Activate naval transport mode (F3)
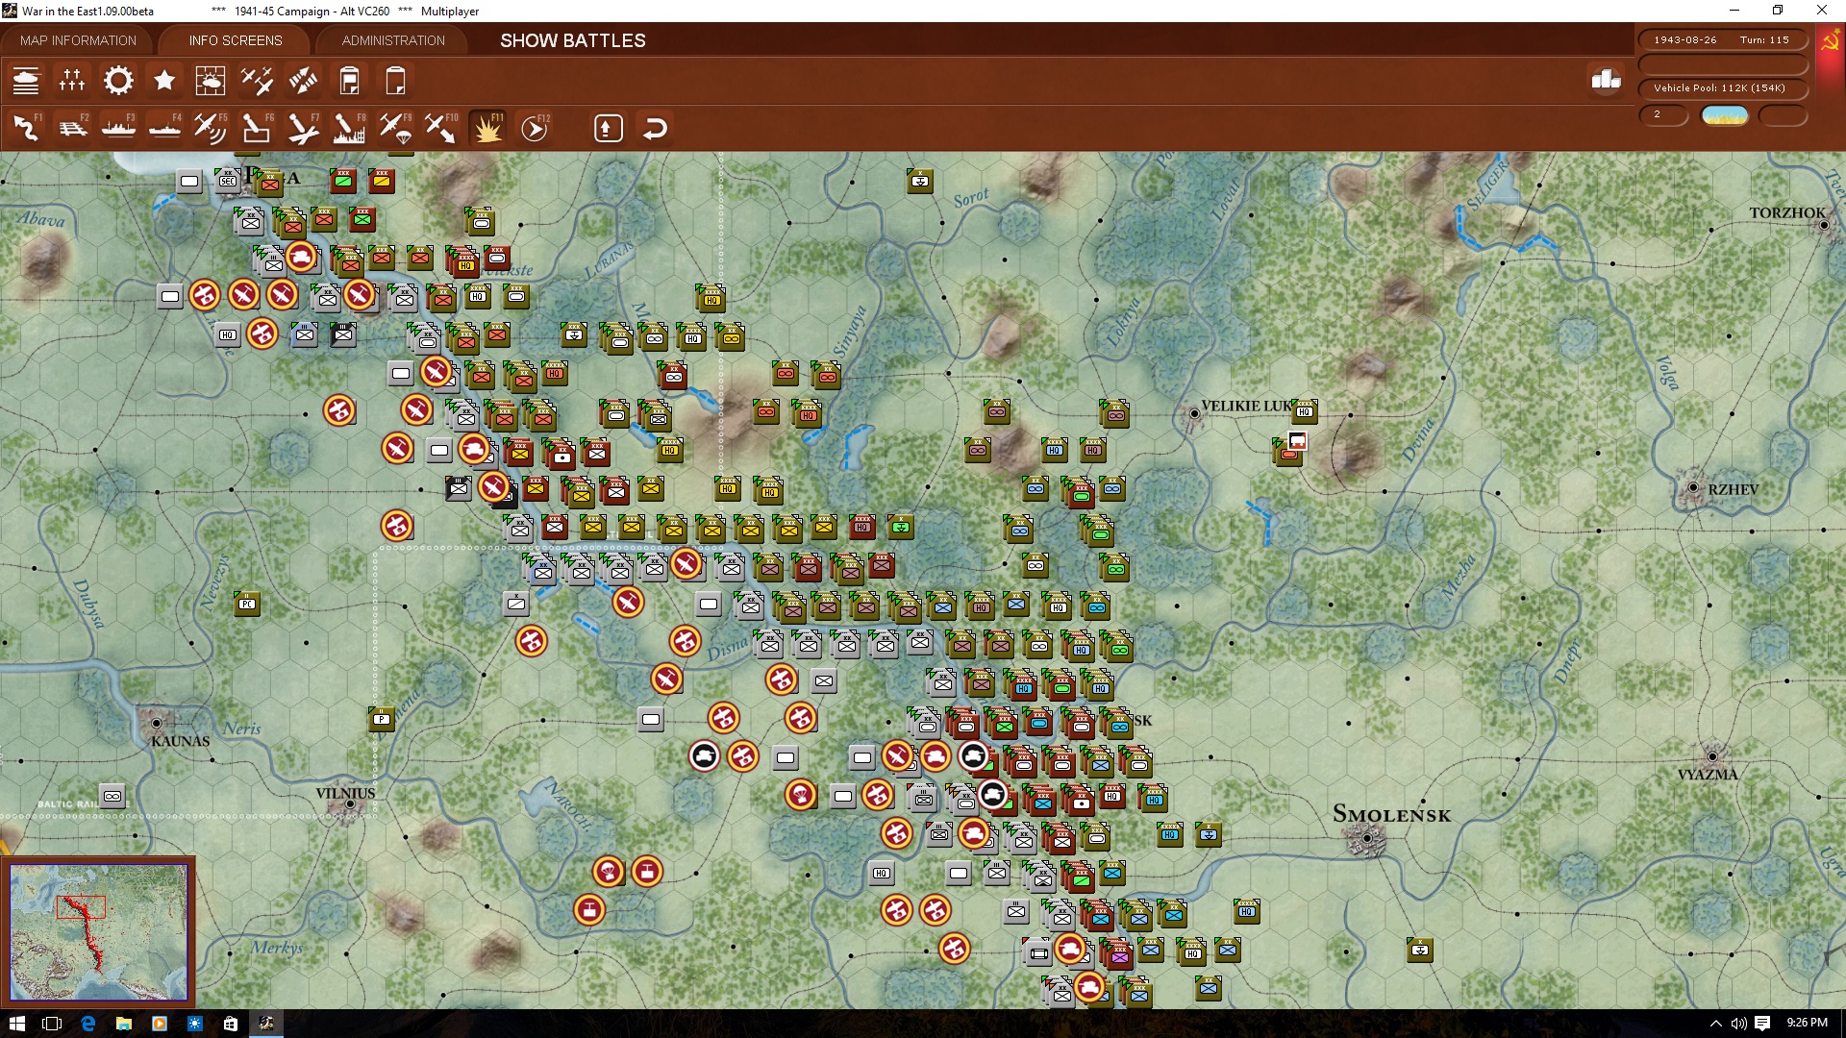Viewport: 1846px width, 1038px height. click(x=118, y=127)
